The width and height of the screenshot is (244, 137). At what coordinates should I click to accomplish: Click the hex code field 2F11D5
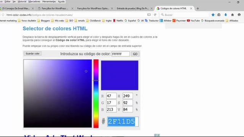[123, 121]
